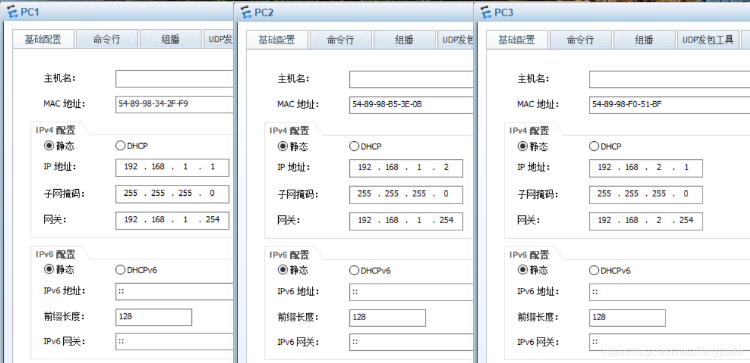Enable DHCPv6 on PC1
Viewport: 750px width, 363px height.
(120, 270)
